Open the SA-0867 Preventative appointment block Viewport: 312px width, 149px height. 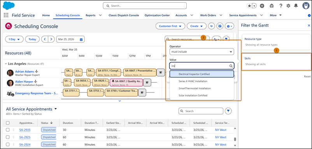coord(140,73)
